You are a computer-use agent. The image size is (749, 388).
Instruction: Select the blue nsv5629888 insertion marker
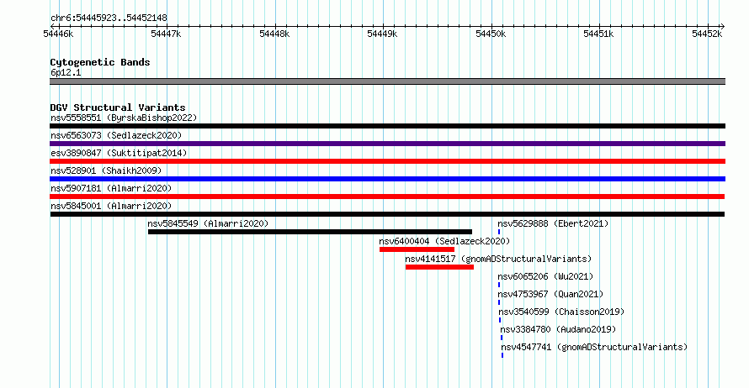[x=499, y=232]
